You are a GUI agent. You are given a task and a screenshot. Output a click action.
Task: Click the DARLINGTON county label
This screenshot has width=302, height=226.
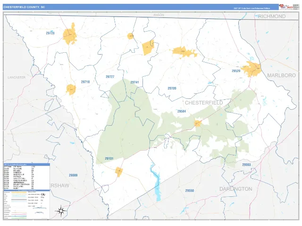point(236,189)
